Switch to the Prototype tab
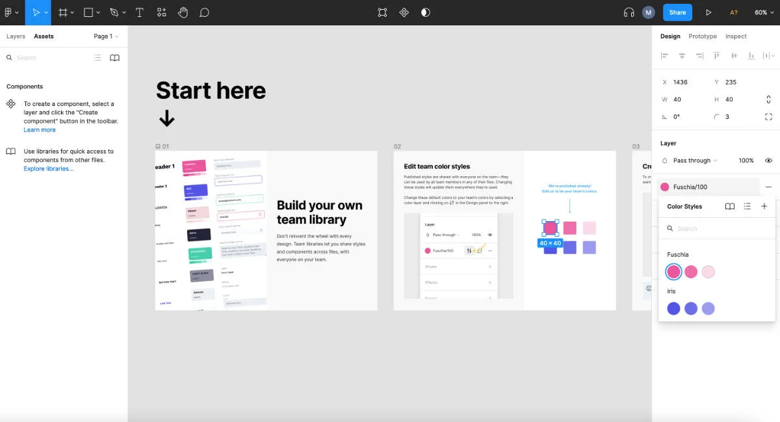This screenshot has height=422, width=780. pos(702,36)
